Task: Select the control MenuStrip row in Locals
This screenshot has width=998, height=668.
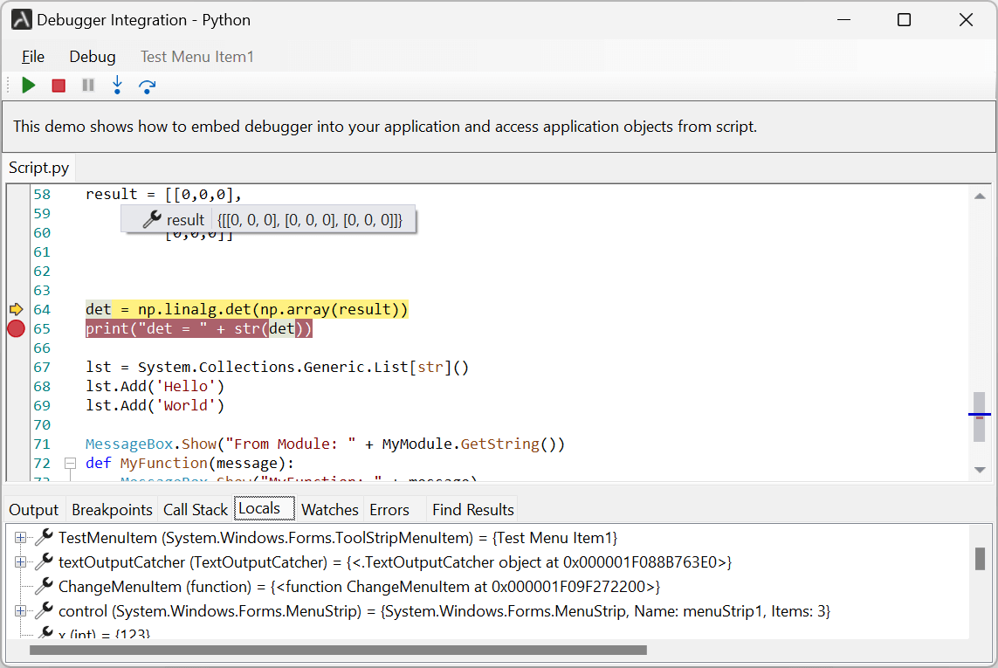Action: (x=444, y=611)
